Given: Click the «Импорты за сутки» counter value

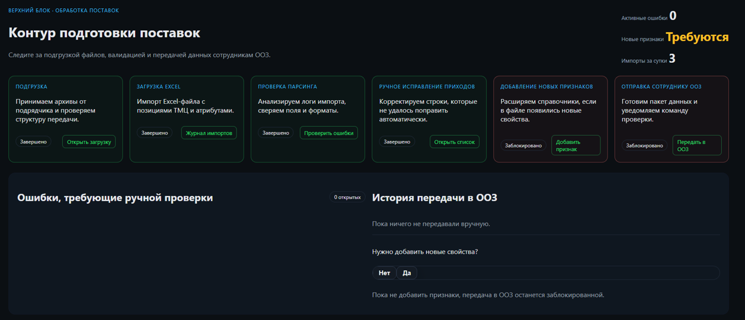Looking at the screenshot, I should (672, 59).
